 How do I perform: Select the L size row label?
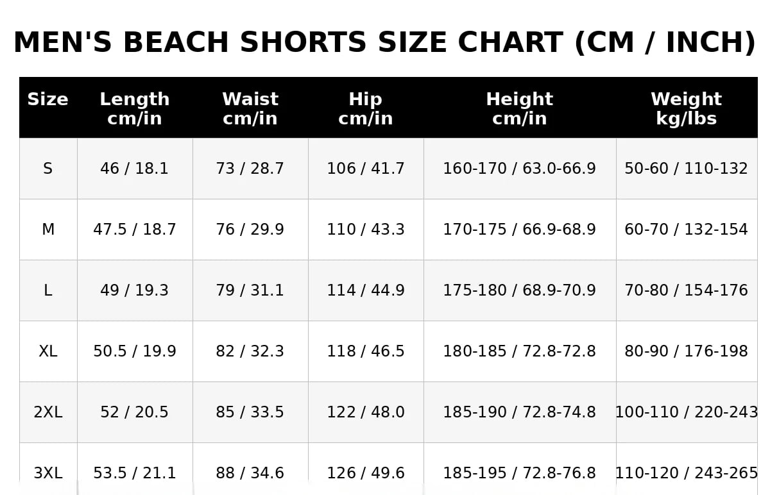(x=48, y=290)
